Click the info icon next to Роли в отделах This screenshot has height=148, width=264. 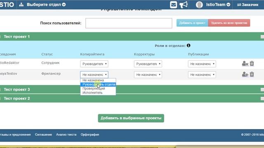click(189, 46)
